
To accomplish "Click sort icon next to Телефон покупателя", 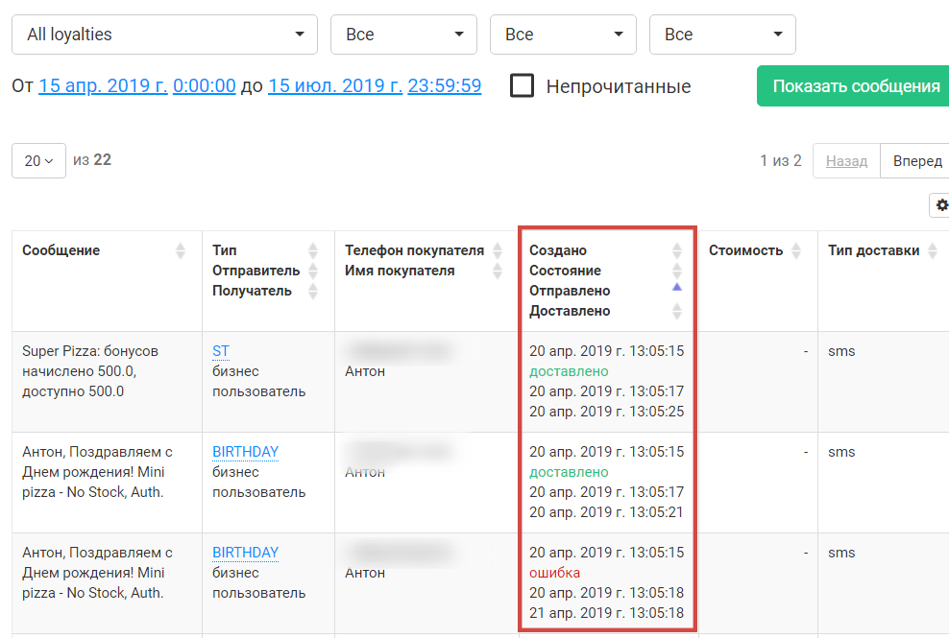I will pyautogui.click(x=498, y=250).
